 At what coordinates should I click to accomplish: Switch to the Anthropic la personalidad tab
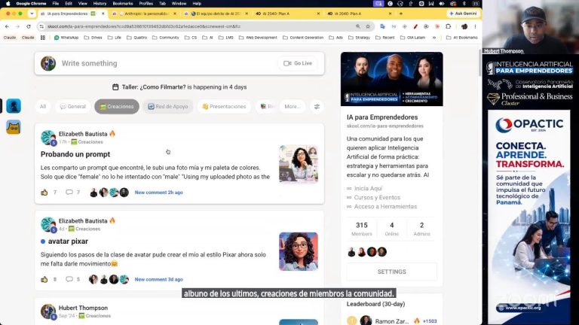(144, 14)
